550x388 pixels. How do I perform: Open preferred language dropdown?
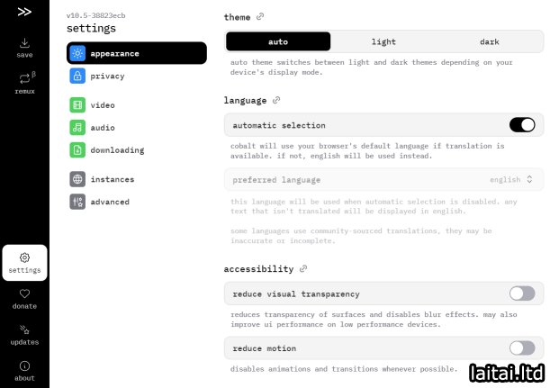tap(383, 179)
